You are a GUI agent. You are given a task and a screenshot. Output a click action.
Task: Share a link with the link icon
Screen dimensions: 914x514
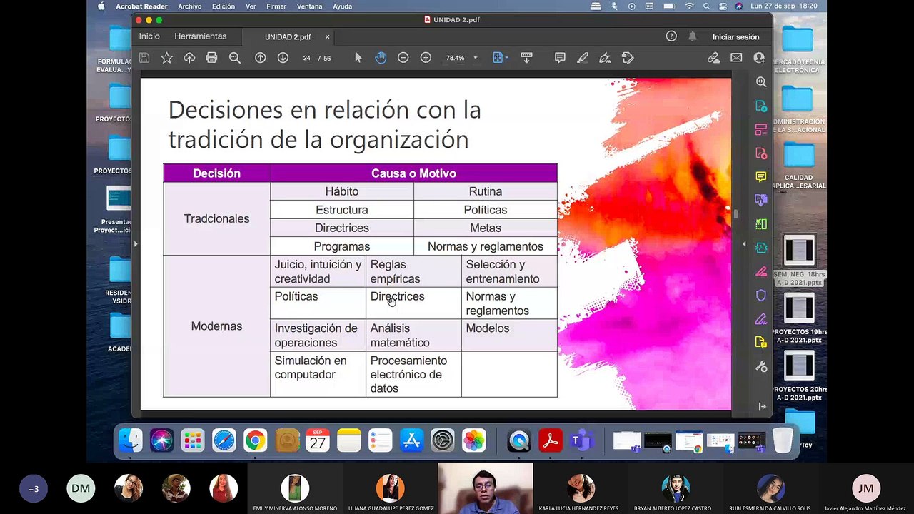coord(713,58)
